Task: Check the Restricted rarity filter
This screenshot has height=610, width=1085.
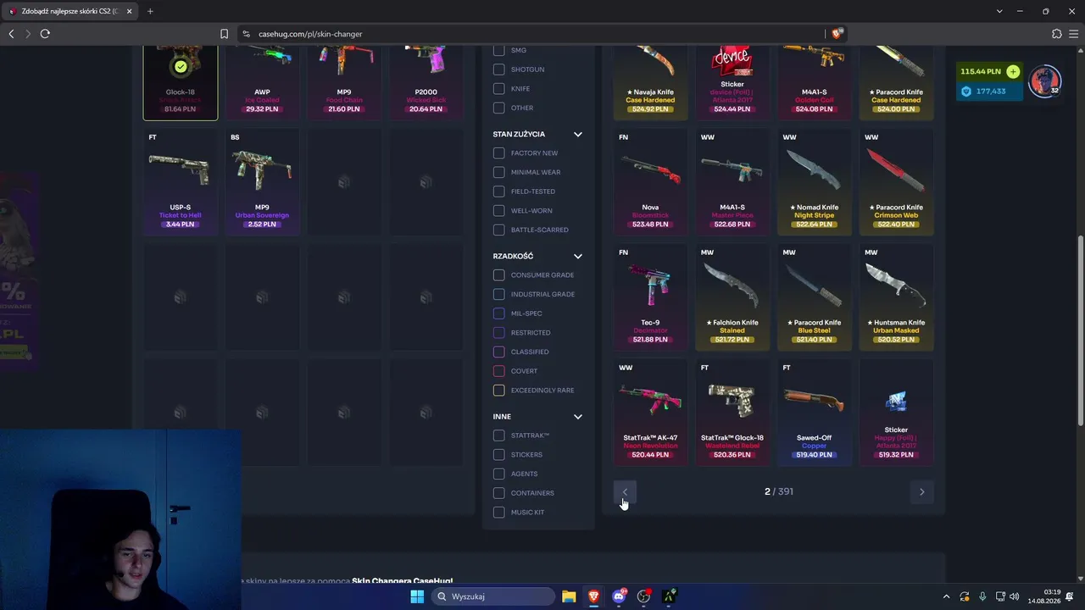Action: click(x=498, y=333)
